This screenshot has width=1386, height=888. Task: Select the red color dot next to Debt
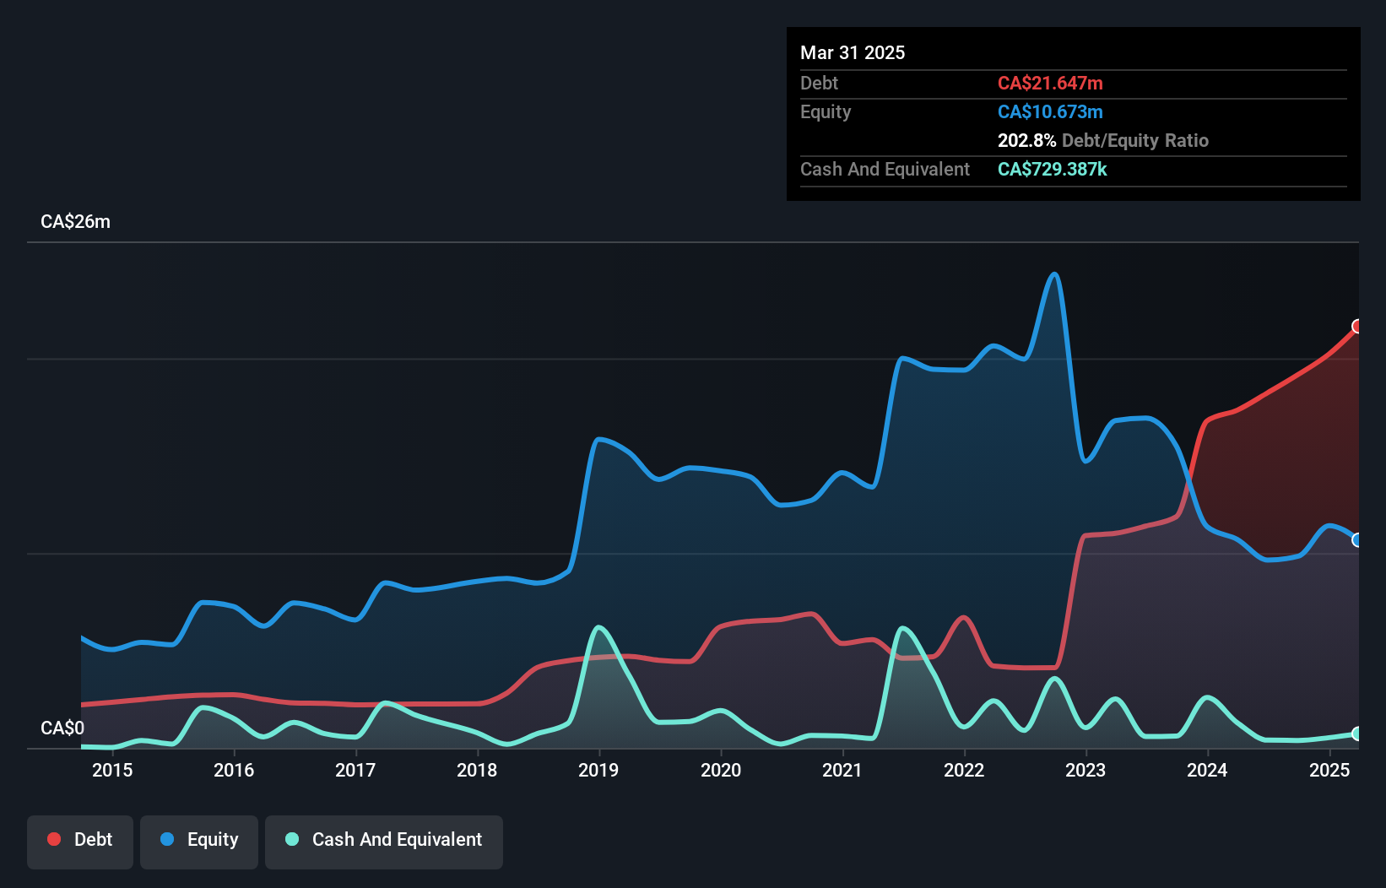coord(53,839)
